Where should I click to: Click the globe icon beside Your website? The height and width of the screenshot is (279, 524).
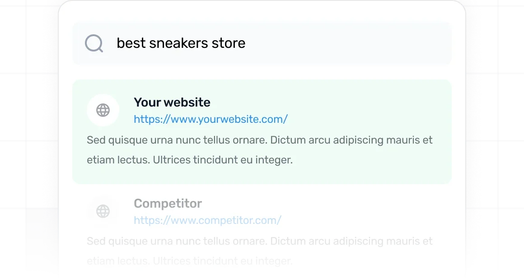click(103, 110)
